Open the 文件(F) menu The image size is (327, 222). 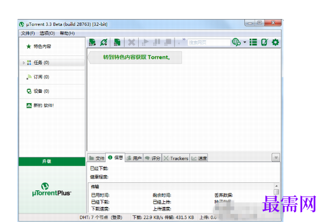(28, 33)
